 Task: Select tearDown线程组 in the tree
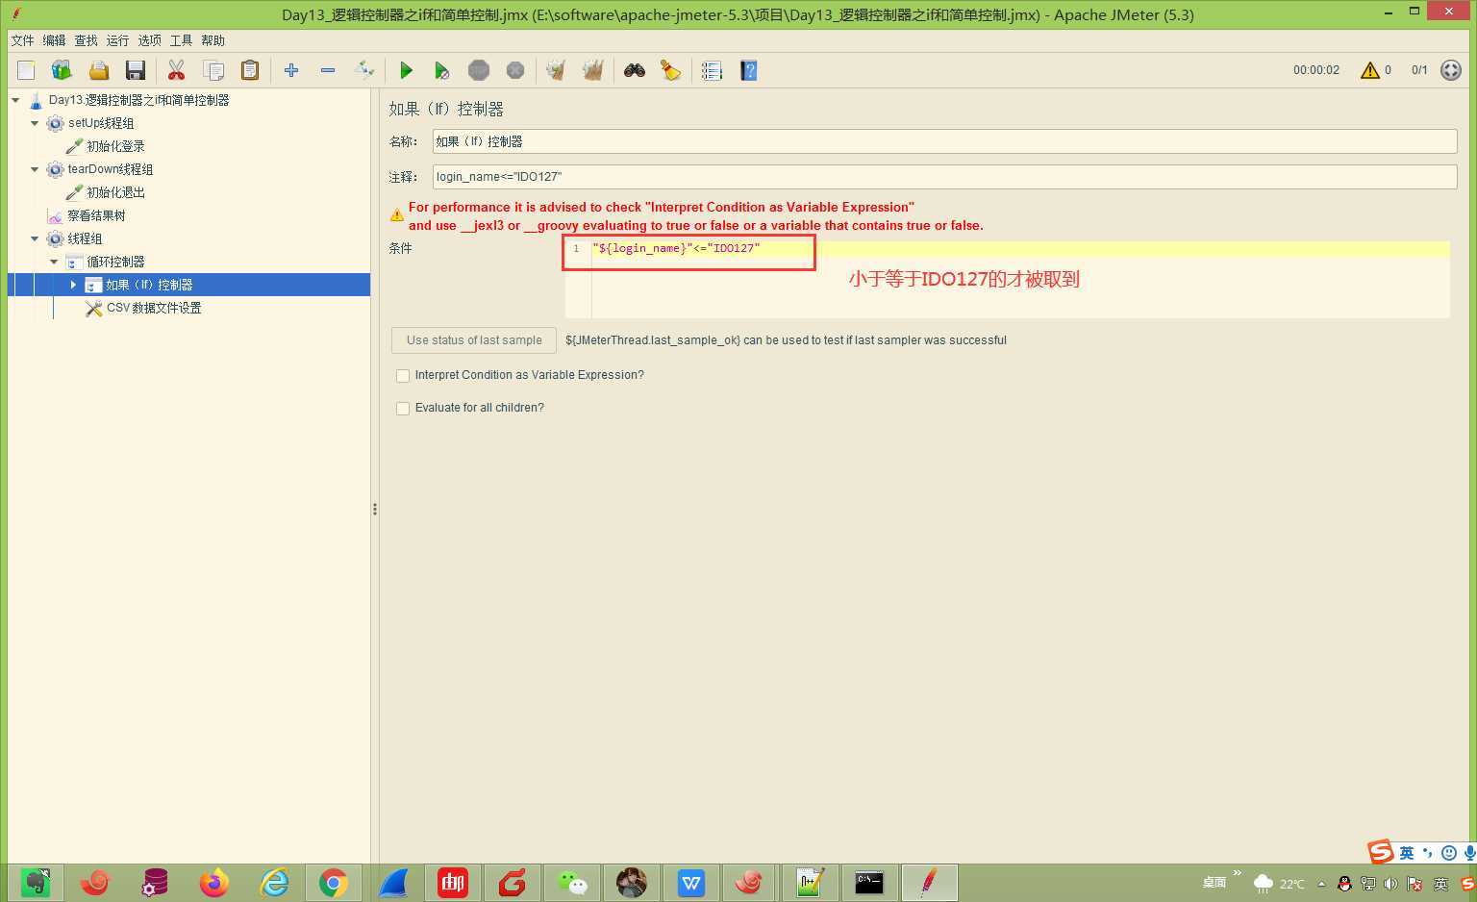(111, 169)
